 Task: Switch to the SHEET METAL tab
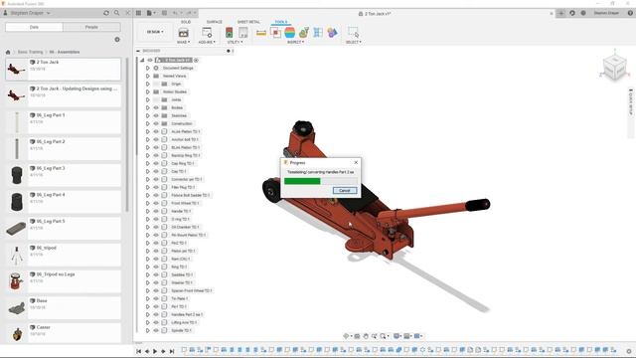point(248,22)
